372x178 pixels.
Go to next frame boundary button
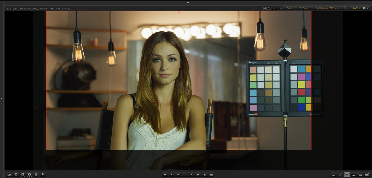[x=205, y=175]
